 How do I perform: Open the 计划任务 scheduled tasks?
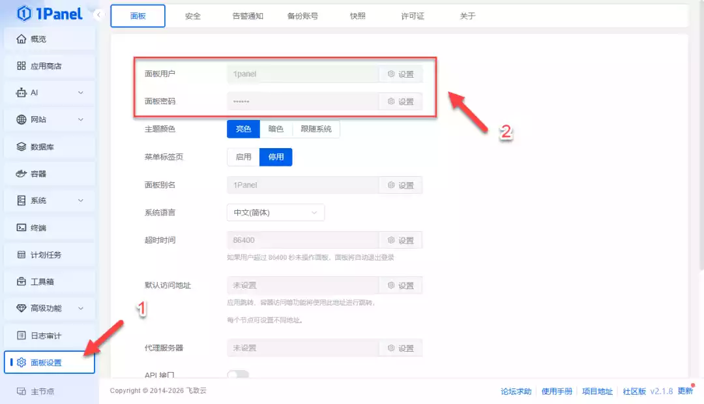point(40,254)
